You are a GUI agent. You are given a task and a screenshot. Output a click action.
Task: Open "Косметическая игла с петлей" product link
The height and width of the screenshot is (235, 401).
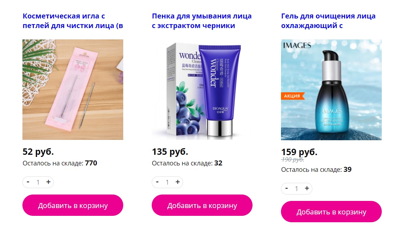[x=73, y=21]
